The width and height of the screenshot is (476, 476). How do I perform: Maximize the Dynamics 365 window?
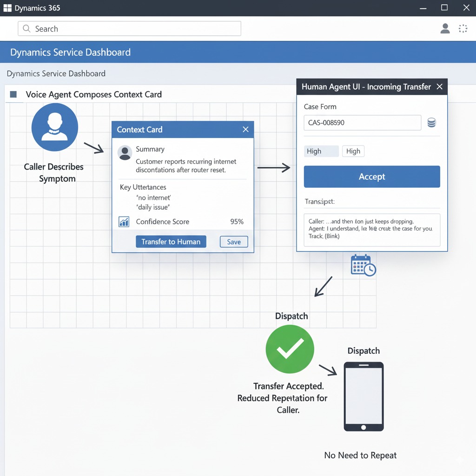click(x=444, y=7)
